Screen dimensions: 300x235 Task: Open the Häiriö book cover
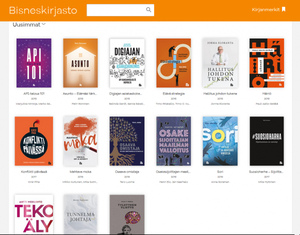click(x=266, y=63)
